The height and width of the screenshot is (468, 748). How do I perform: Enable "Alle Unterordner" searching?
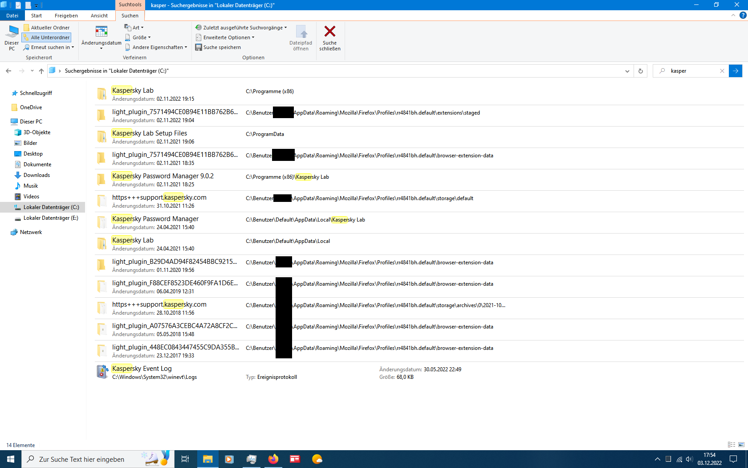click(x=46, y=37)
